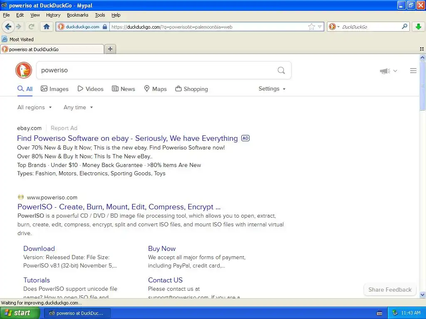Open the Tutorials sitelink
The image size is (426, 319).
click(x=37, y=280)
